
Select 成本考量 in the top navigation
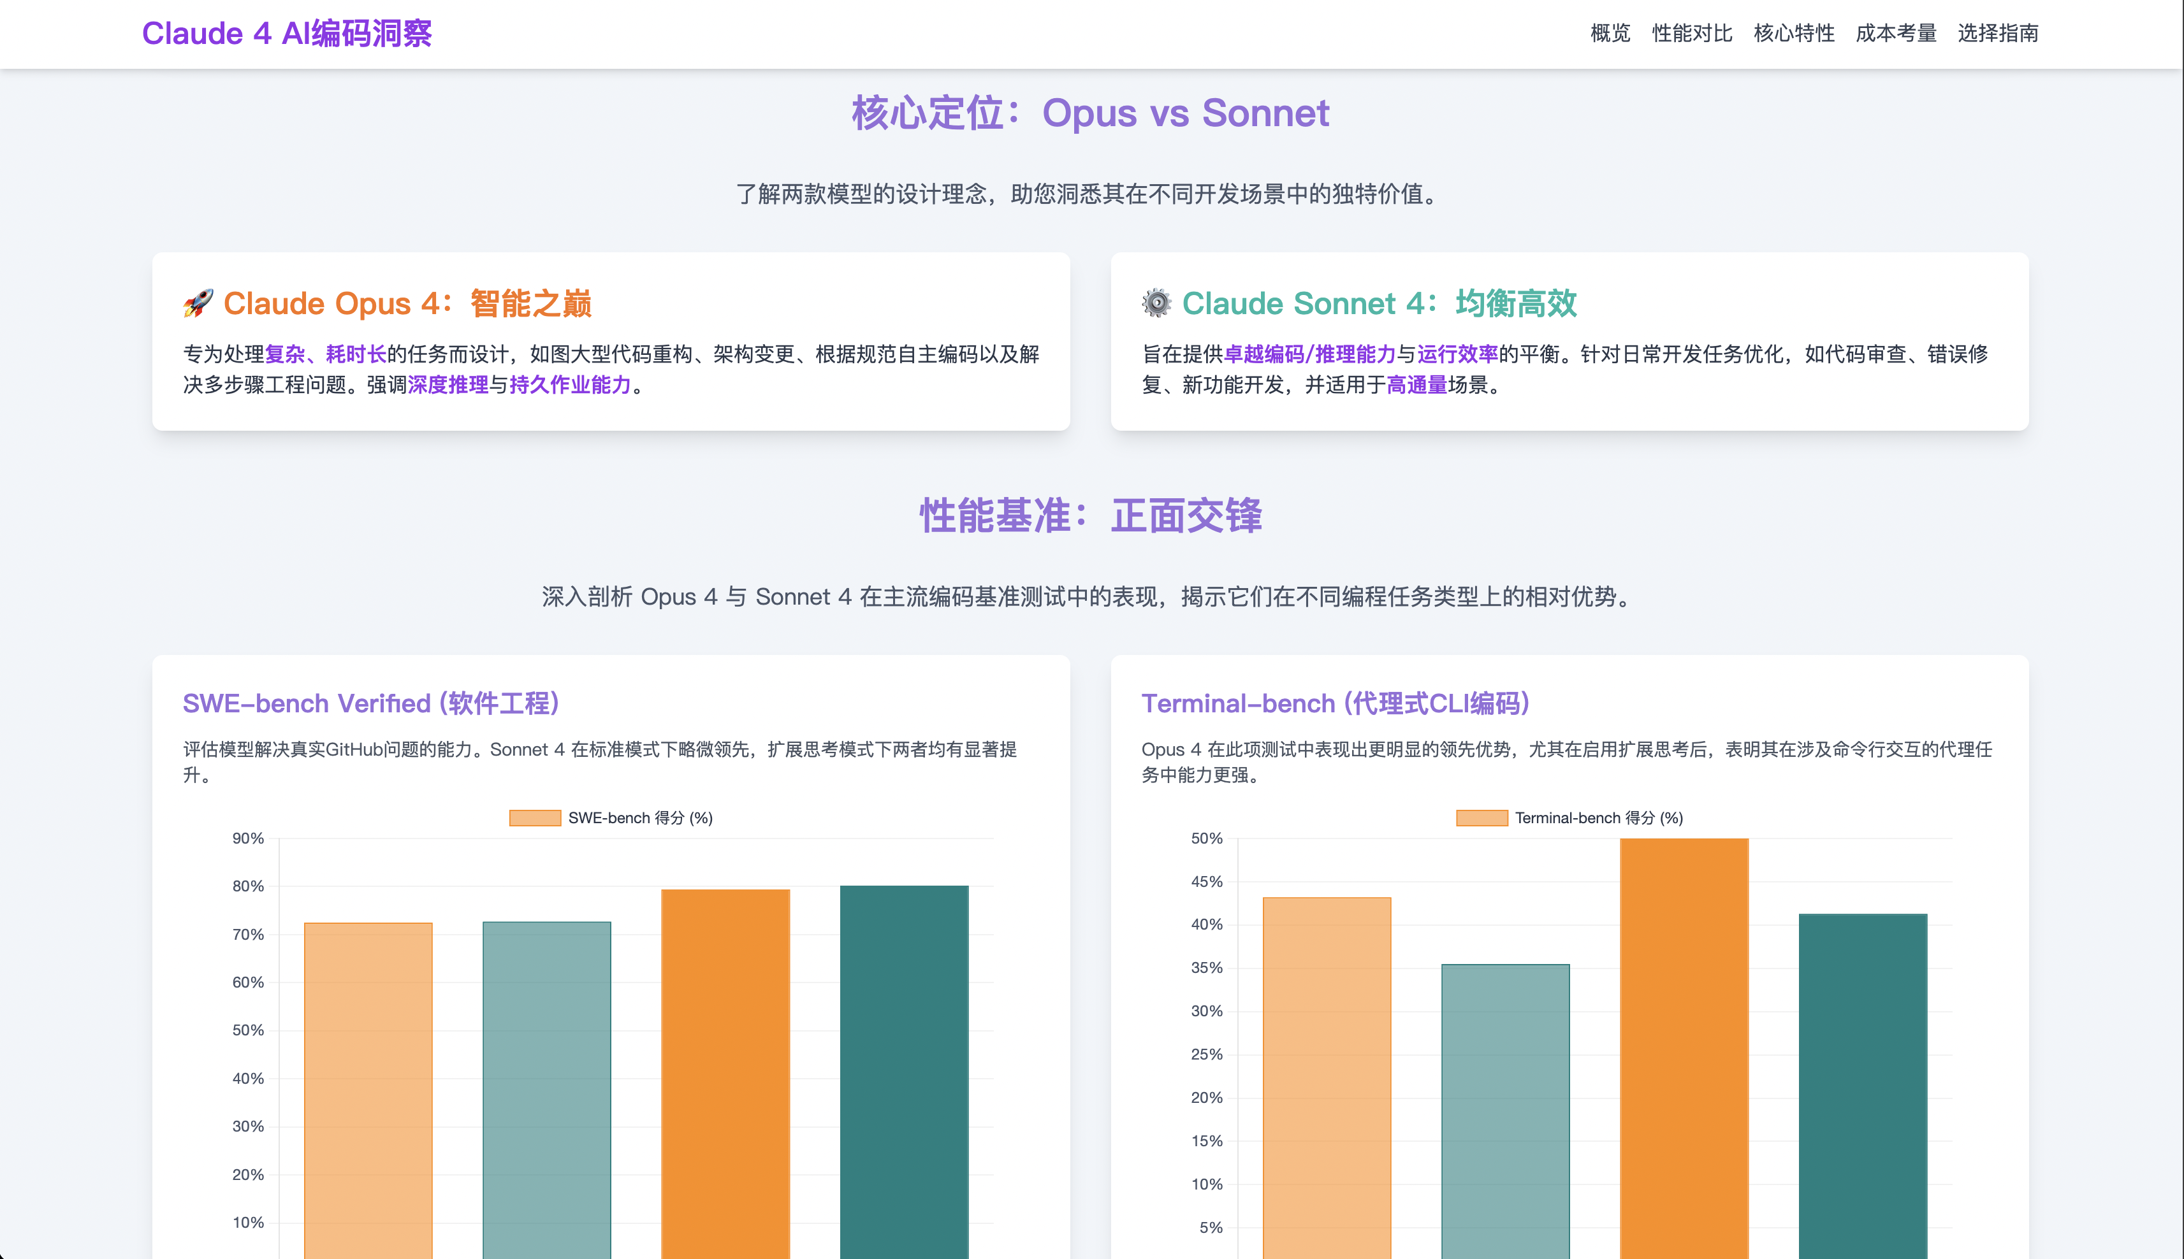[1895, 34]
